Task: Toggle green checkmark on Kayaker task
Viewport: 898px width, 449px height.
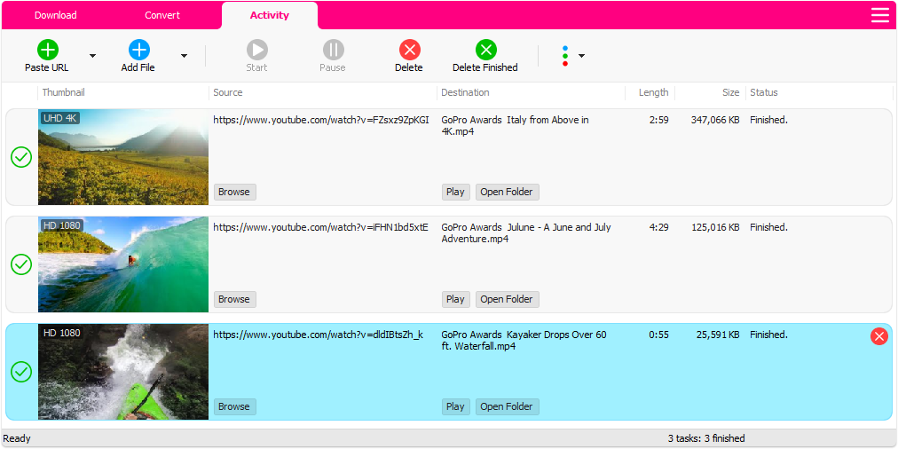Action: 21,372
